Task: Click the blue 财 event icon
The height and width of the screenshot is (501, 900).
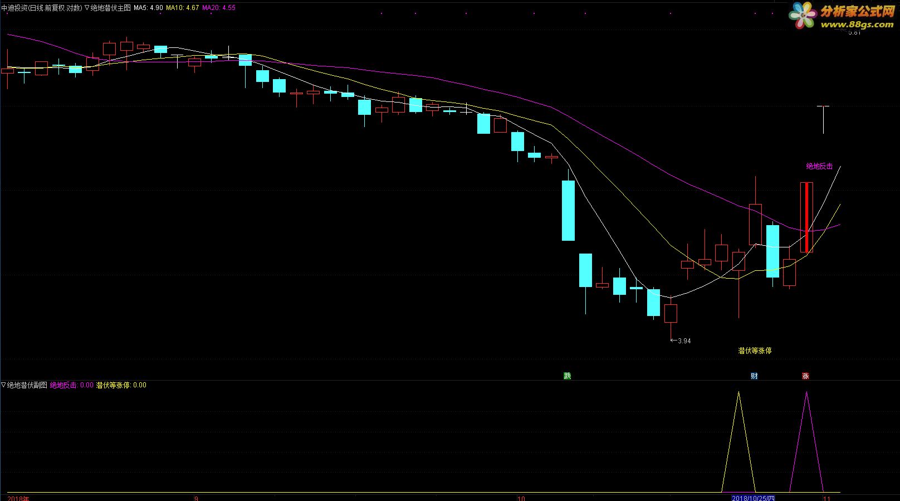Action: point(754,376)
